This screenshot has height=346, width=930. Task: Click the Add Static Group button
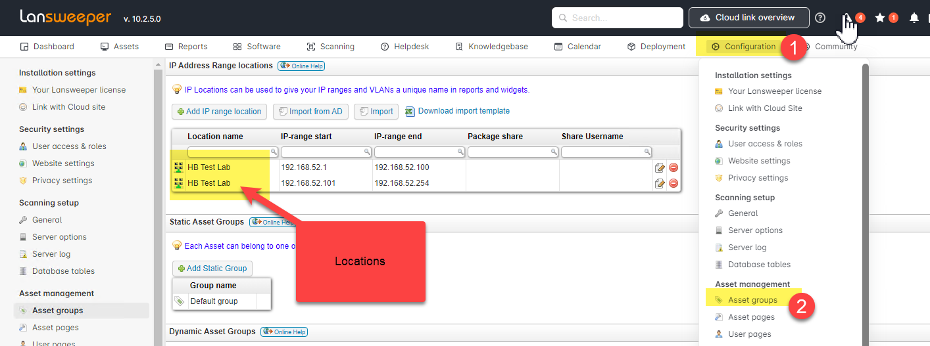pos(212,269)
